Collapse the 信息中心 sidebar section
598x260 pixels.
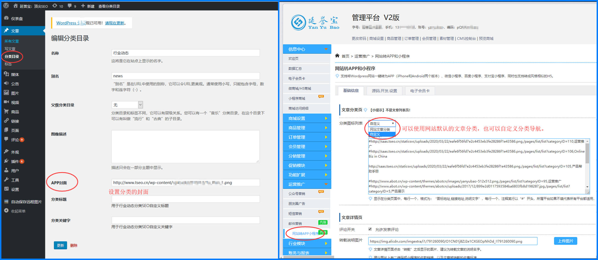point(307,49)
